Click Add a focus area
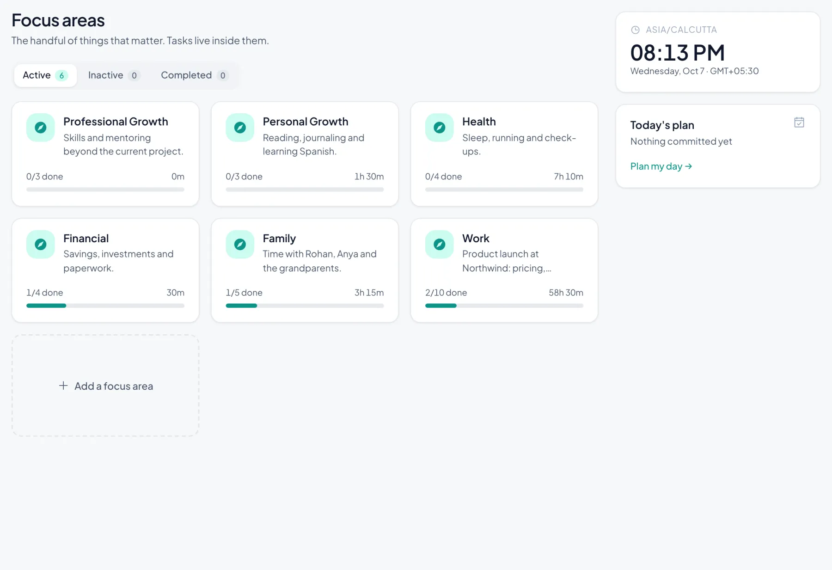 click(105, 386)
